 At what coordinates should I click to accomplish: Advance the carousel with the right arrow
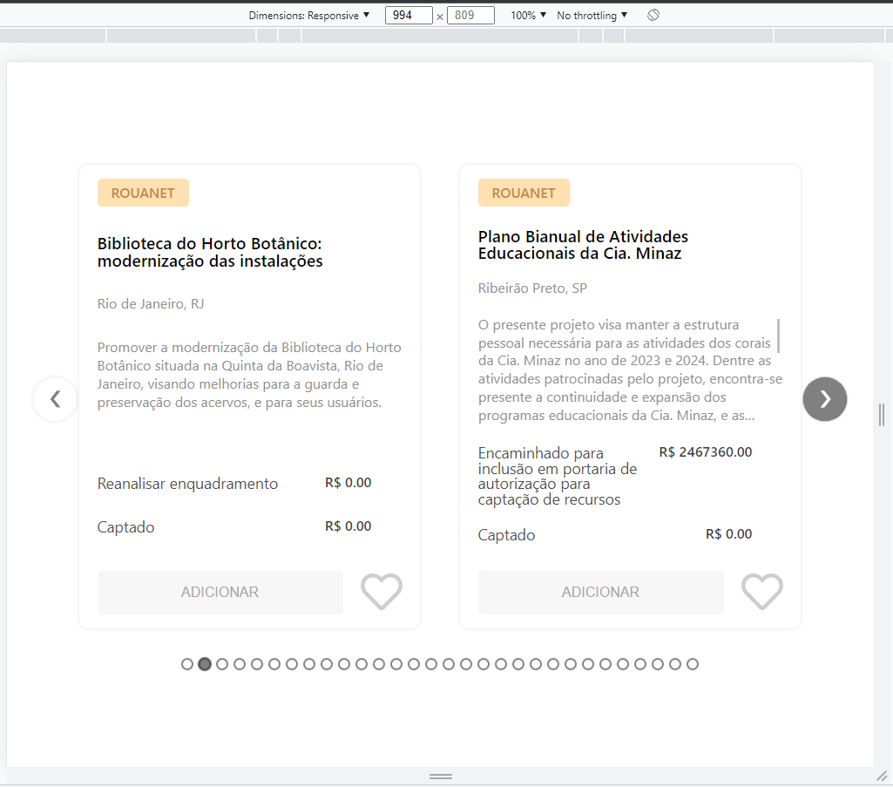tap(824, 398)
